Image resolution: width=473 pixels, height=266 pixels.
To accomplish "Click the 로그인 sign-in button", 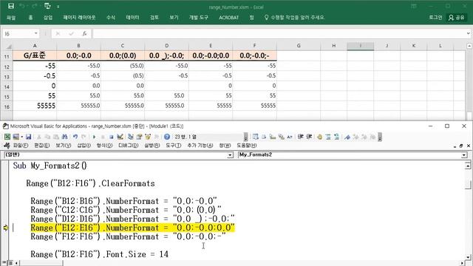I will pyautogui.click(x=435, y=18).
